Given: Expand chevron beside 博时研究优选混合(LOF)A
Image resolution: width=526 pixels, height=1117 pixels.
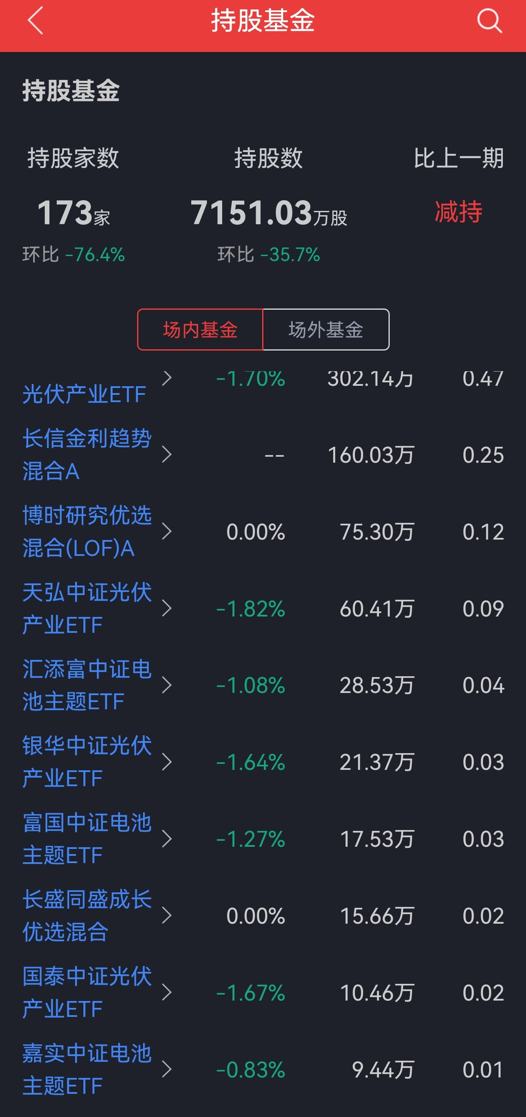Looking at the screenshot, I should [x=167, y=531].
